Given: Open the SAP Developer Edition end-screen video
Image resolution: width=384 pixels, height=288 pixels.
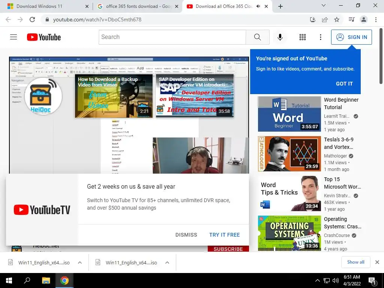Looking at the screenshot, I should click(x=195, y=96).
